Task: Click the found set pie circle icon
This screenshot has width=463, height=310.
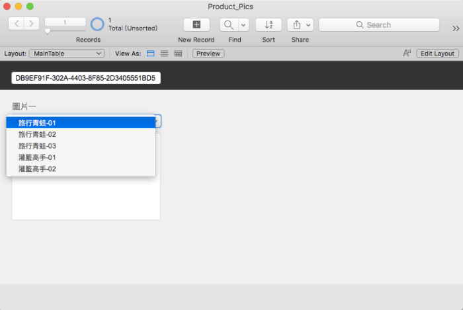Action: 97,24
